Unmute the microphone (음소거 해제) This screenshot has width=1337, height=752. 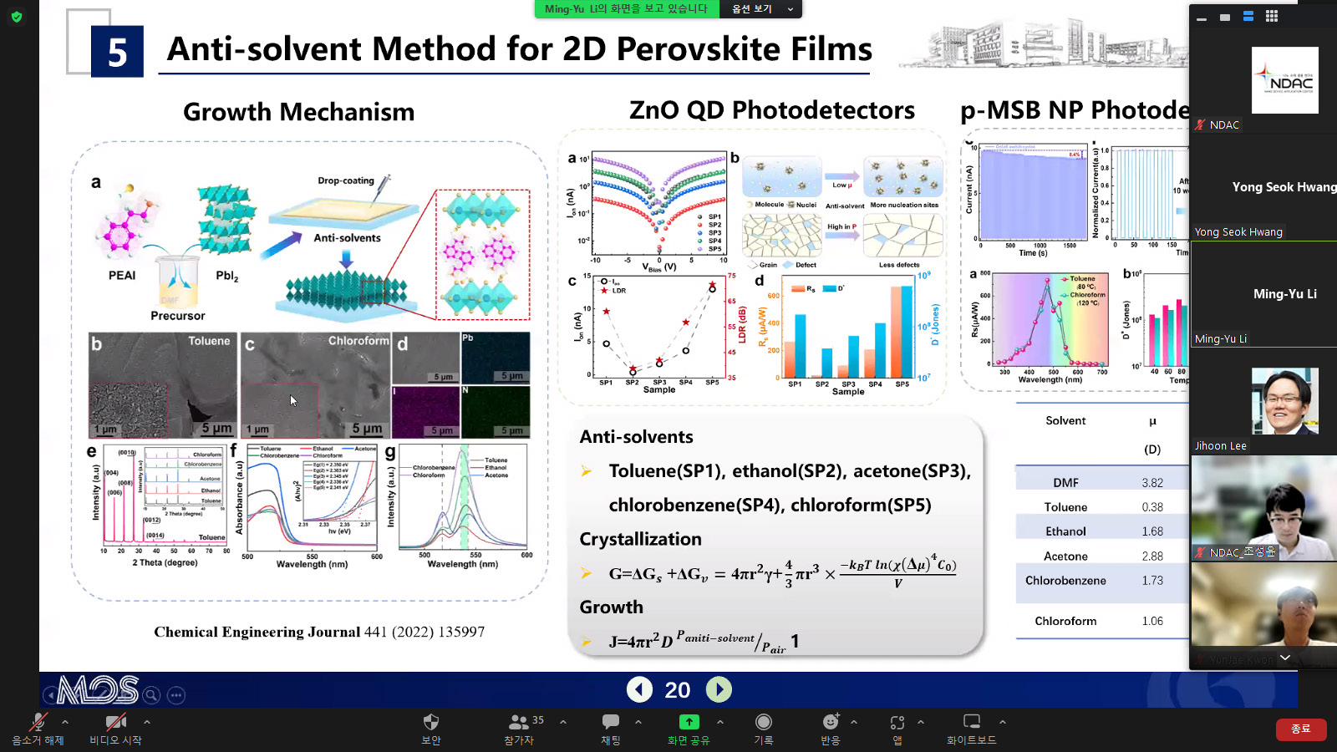click(38, 729)
